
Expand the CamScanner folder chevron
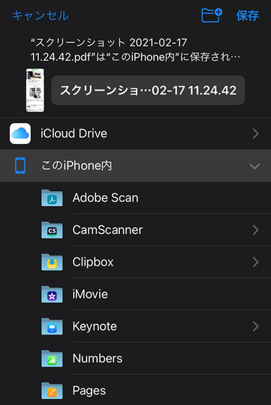click(x=255, y=230)
